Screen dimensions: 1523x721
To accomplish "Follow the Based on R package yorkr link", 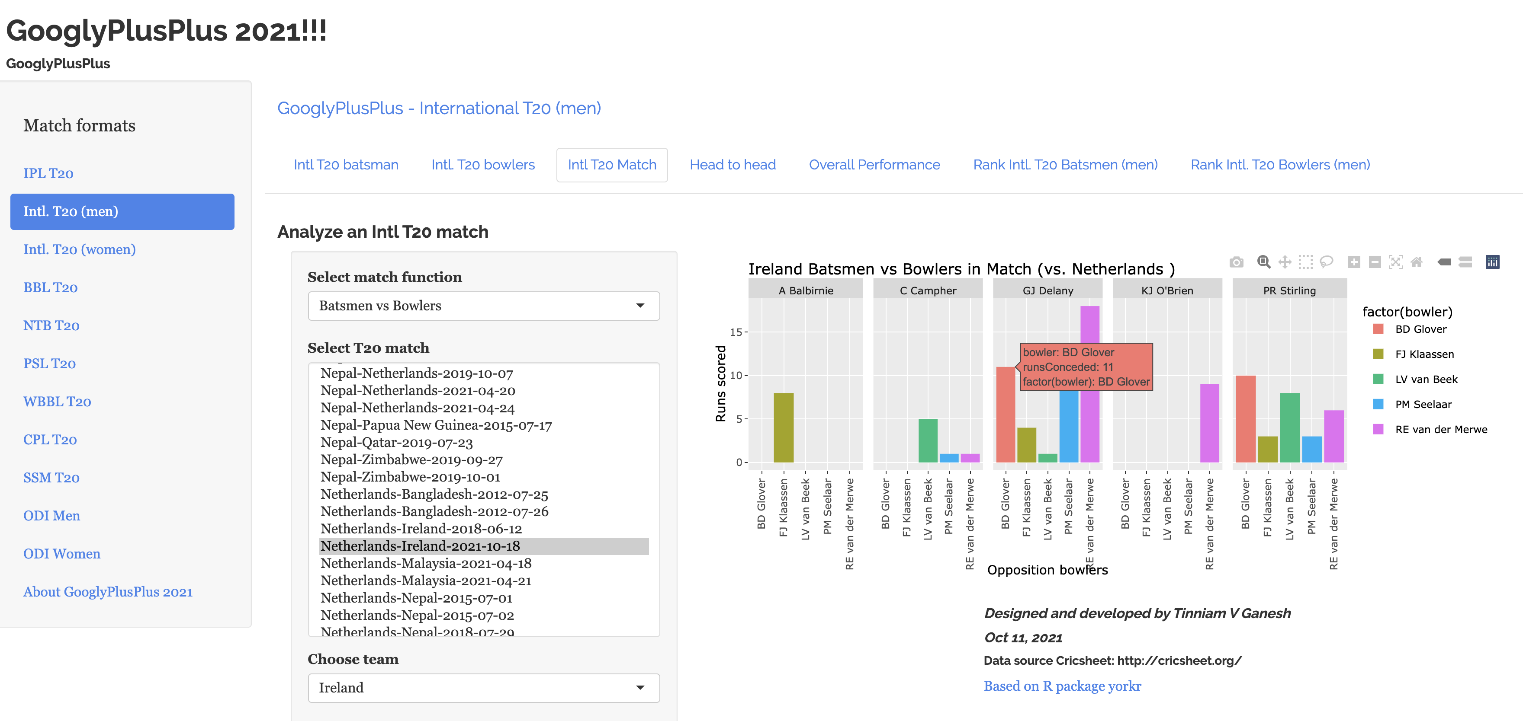I will pyautogui.click(x=1062, y=686).
